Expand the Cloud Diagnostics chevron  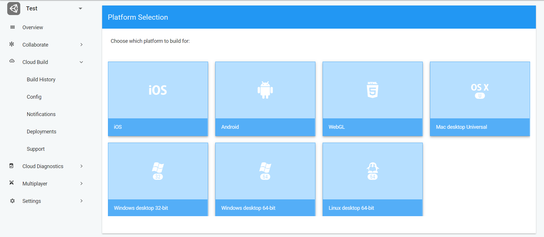coord(81,166)
